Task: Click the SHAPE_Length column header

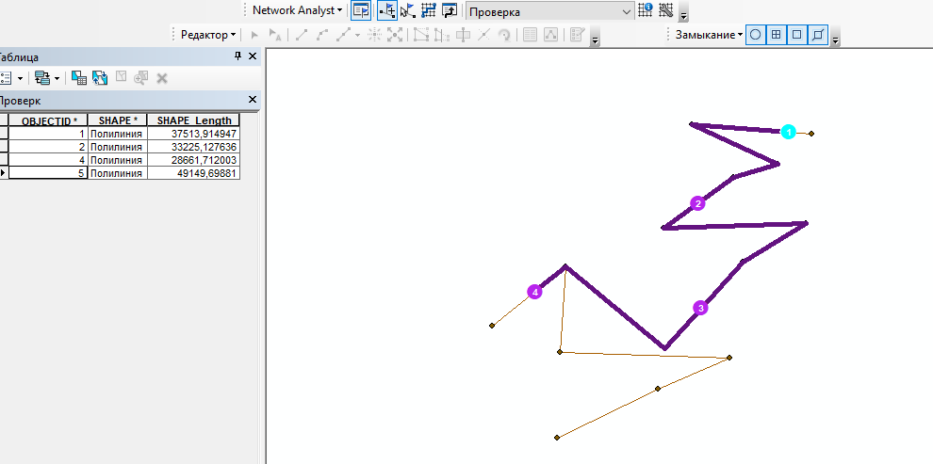Action: point(194,120)
